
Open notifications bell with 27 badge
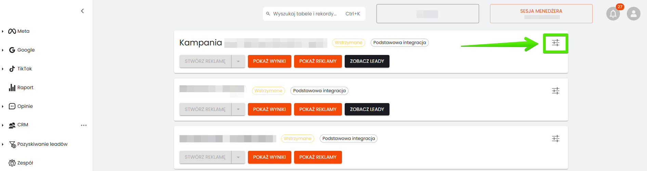613,14
